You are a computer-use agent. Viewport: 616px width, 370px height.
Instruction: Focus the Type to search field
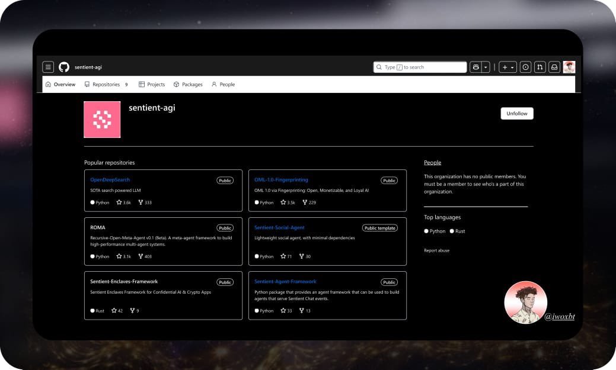[420, 67]
